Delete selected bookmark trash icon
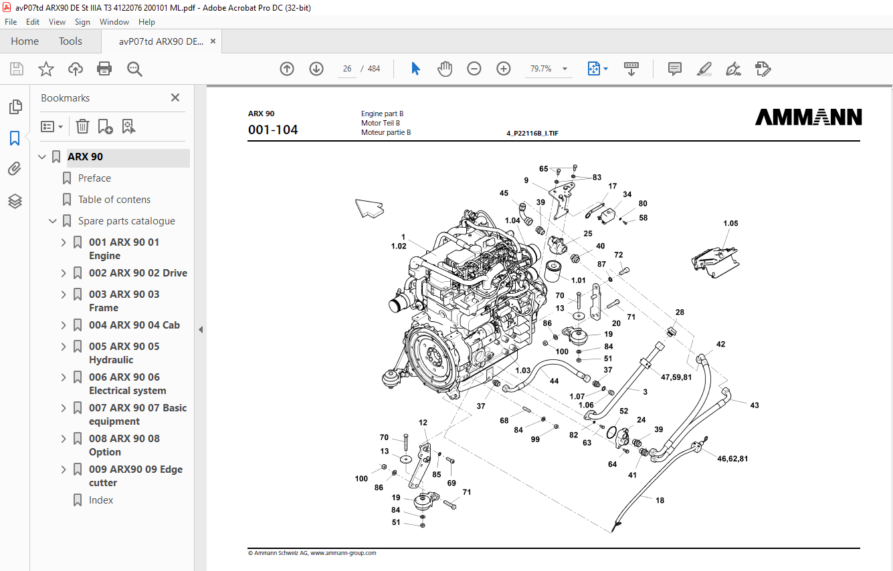Image resolution: width=893 pixels, height=571 pixels. pyautogui.click(x=82, y=126)
